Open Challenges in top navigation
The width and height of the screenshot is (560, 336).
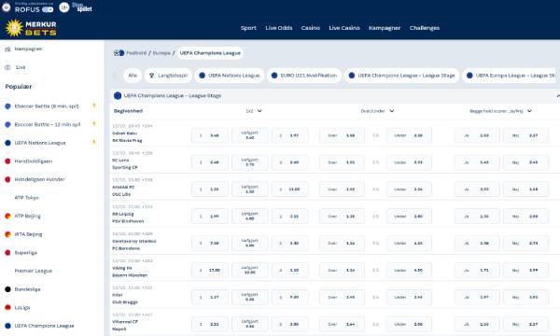(425, 28)
